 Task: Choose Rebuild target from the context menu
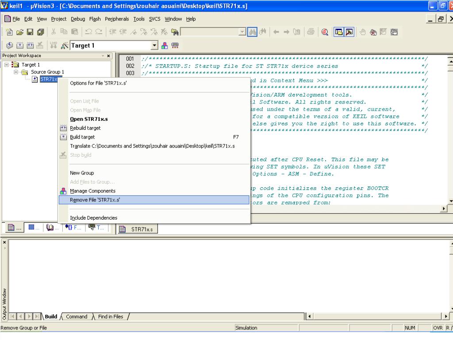click(154, 128)
